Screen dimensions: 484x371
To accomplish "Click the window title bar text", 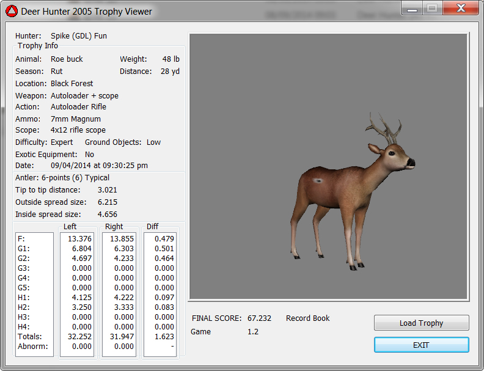I will 87,12.
